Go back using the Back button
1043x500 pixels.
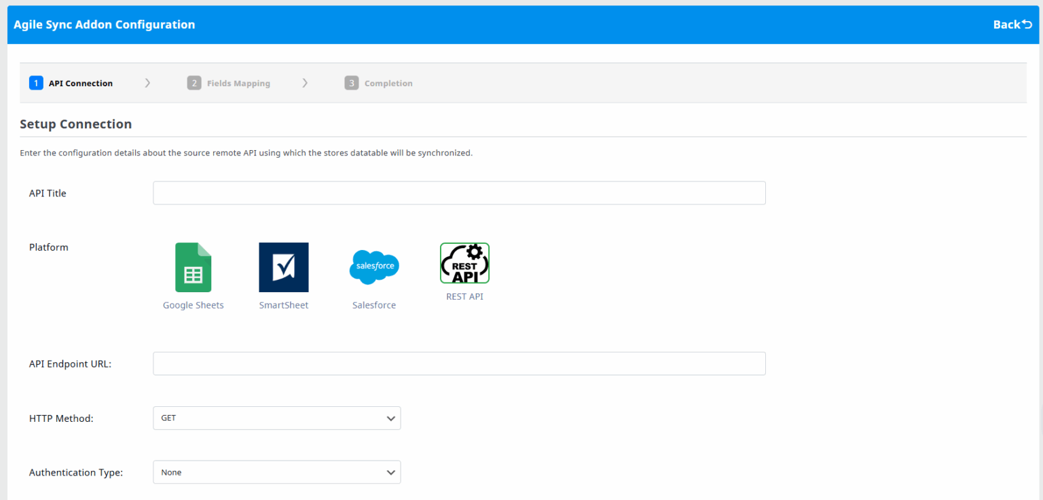pos(1012,24)
